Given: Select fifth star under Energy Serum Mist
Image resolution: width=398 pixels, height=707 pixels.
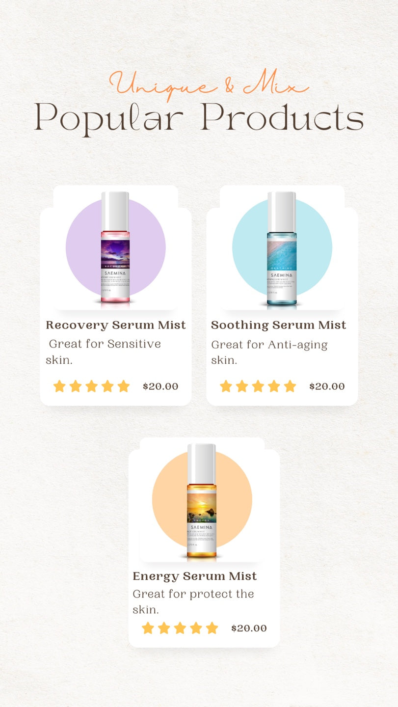Looking at the screenshot, I should click(212, 628).
